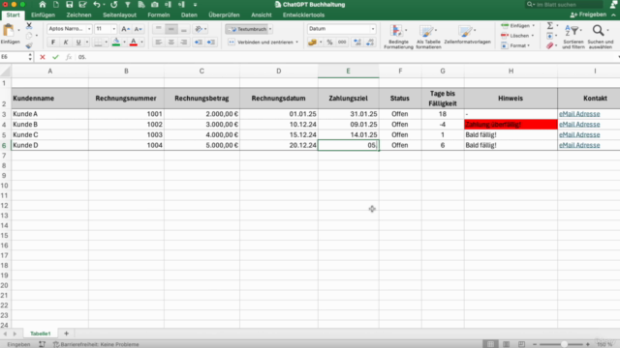Click increase decimal places icon

(357, 43)
